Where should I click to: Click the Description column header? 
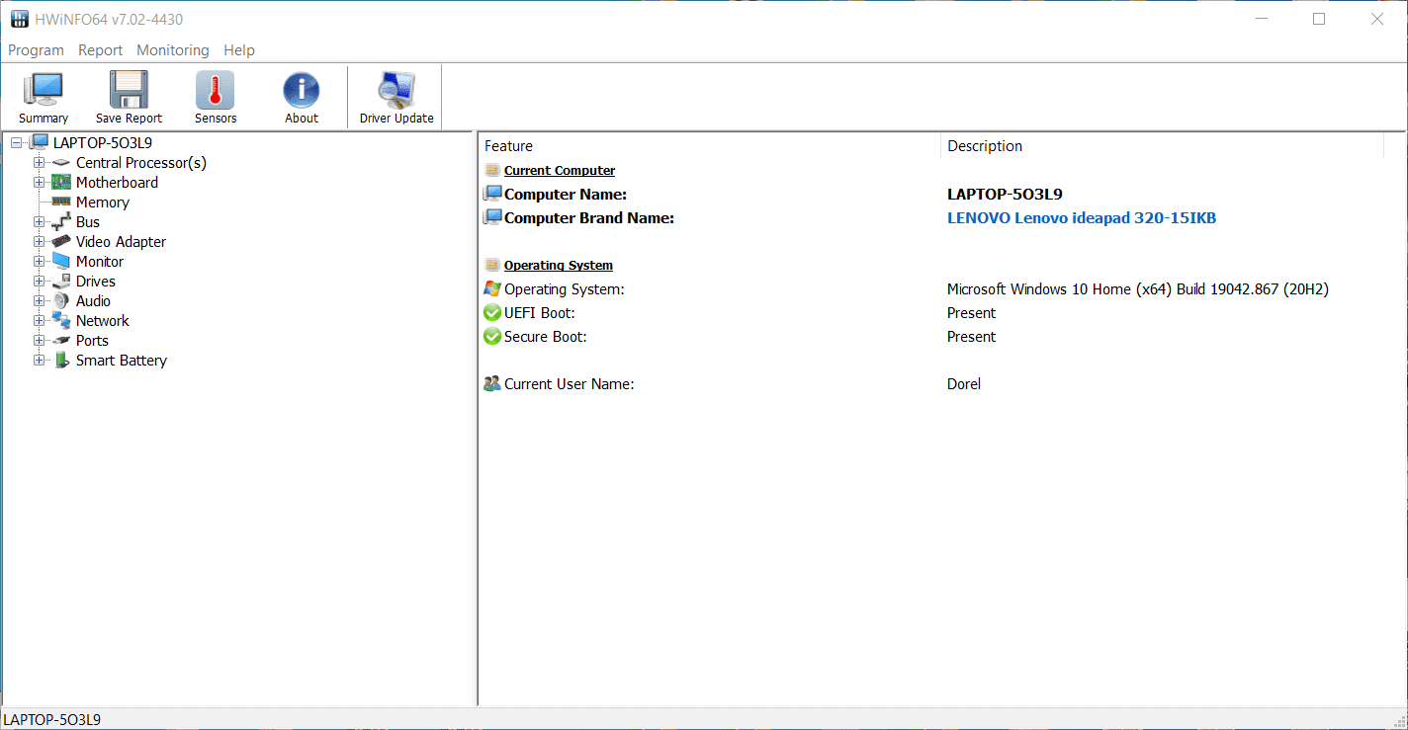pyautogui.click(x=1162, y=146)
